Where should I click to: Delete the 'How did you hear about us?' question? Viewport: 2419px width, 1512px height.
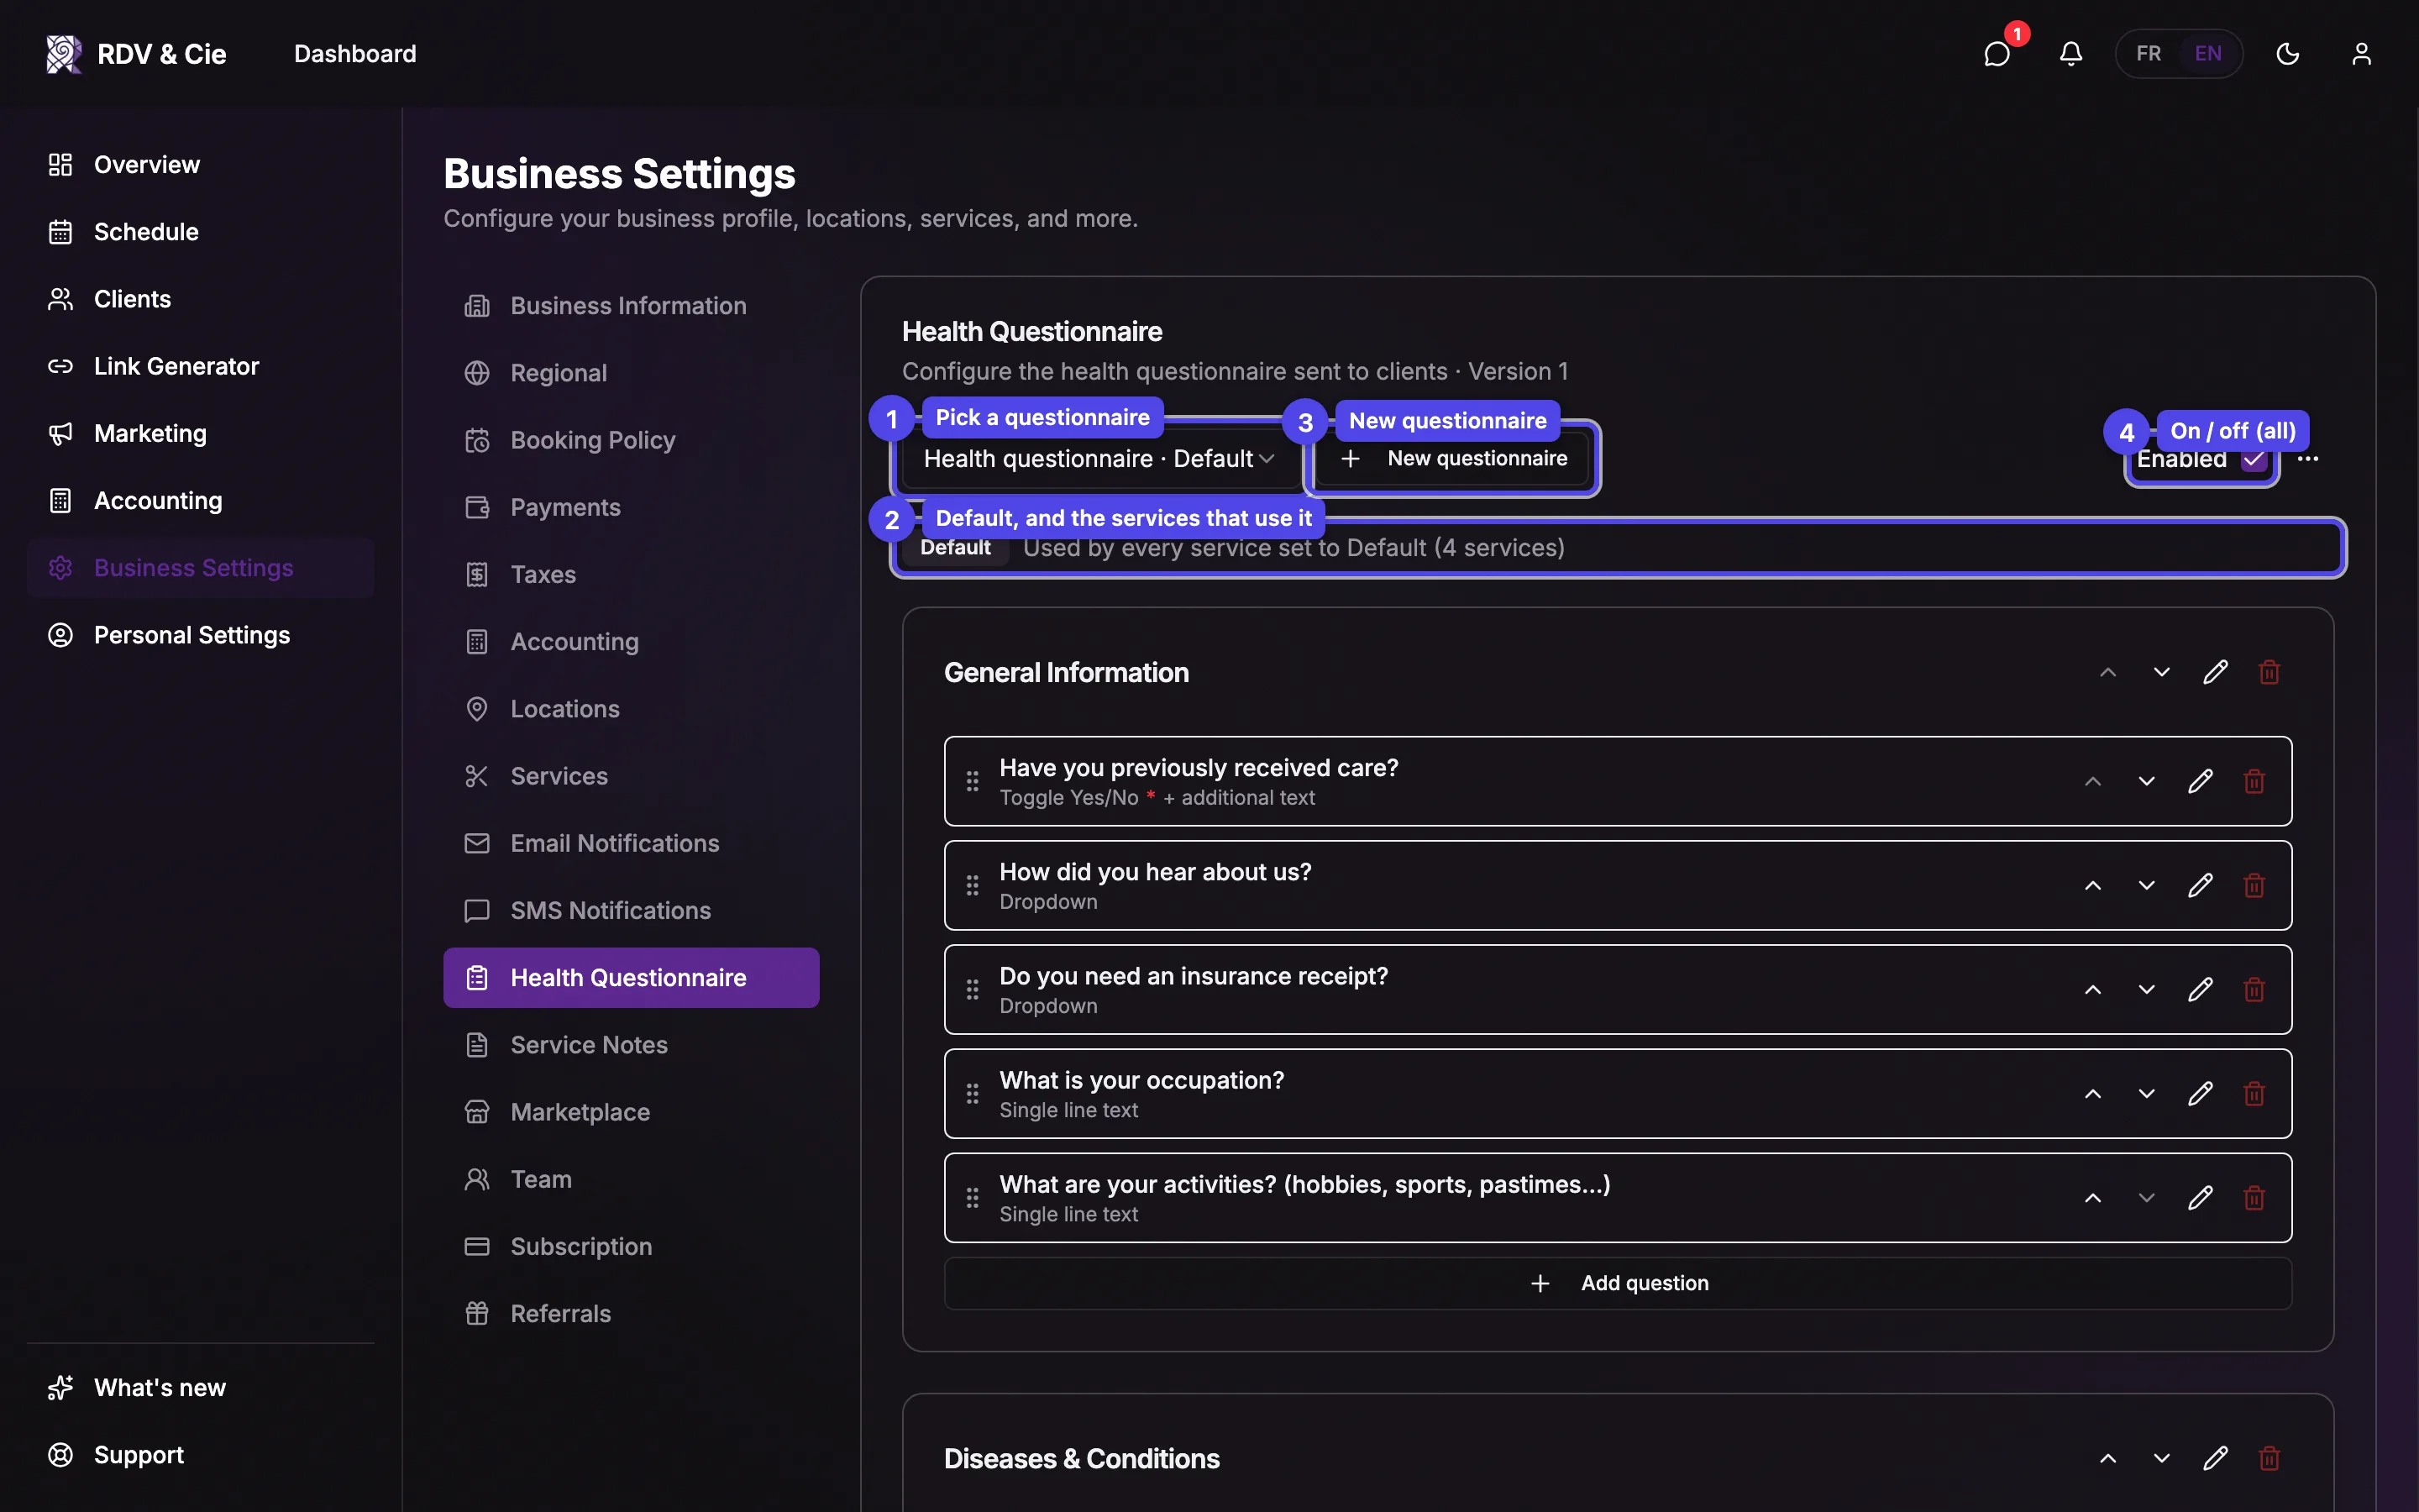click(2254, 885)
